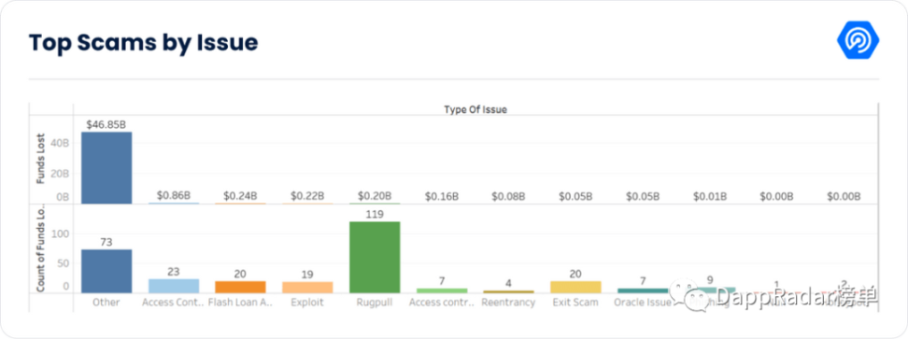Click the Top Scams by Issue heading
This screenshot has width=908, height=339.
[143, 43]
